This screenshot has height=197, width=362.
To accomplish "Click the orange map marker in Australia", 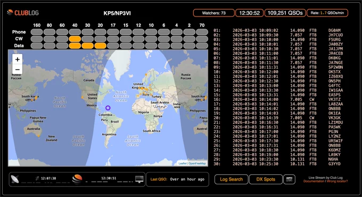I will [39, 136].
